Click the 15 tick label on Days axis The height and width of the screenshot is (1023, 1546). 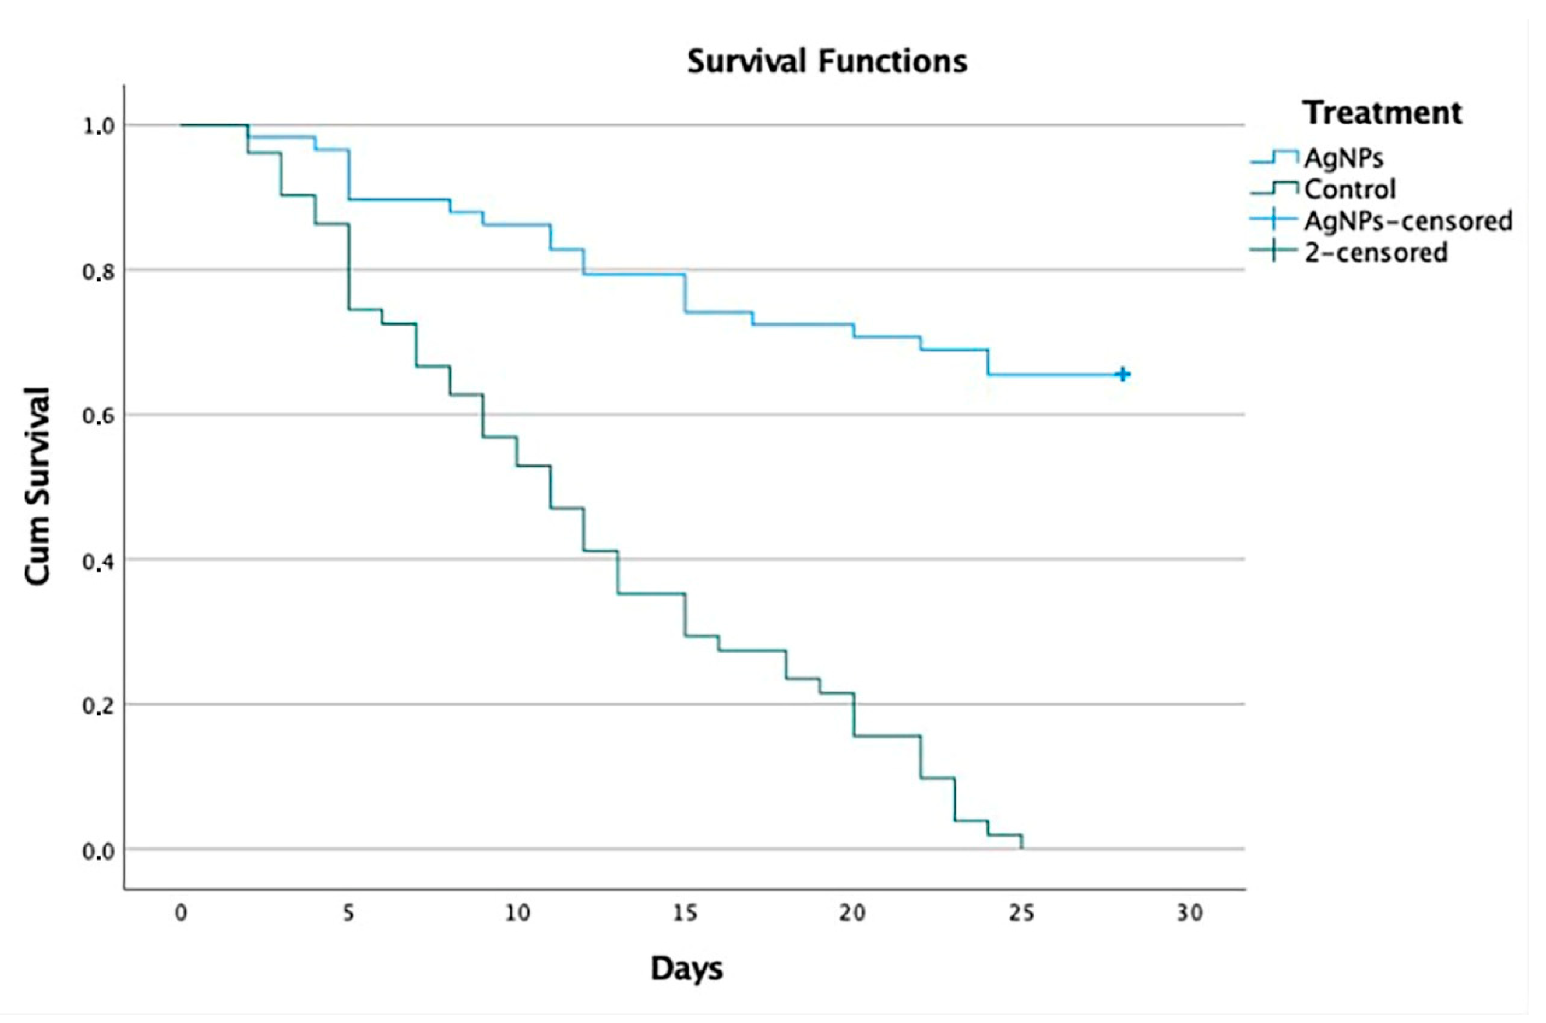(685, 914)
